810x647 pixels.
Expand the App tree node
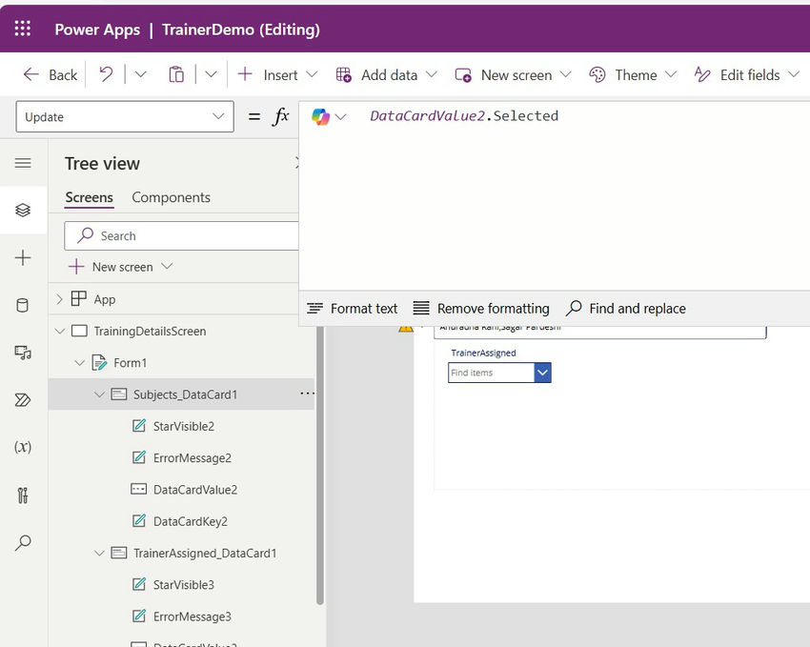[60, 299]
